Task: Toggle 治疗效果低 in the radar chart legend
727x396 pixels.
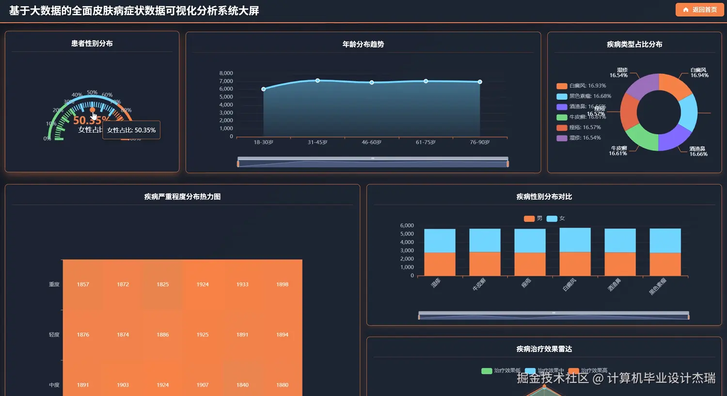Action: point(487,370)
